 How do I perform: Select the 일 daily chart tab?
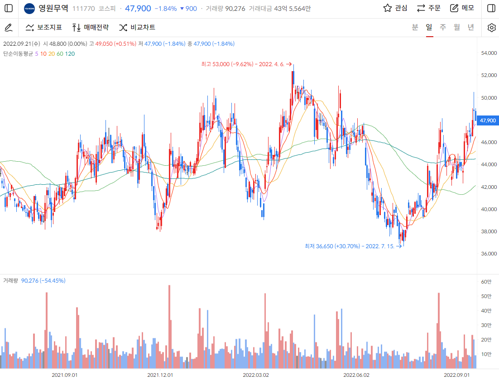tap(429, 27)
